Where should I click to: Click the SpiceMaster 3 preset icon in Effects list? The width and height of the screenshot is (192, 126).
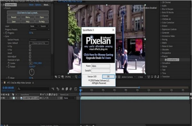tap(166, 60)
